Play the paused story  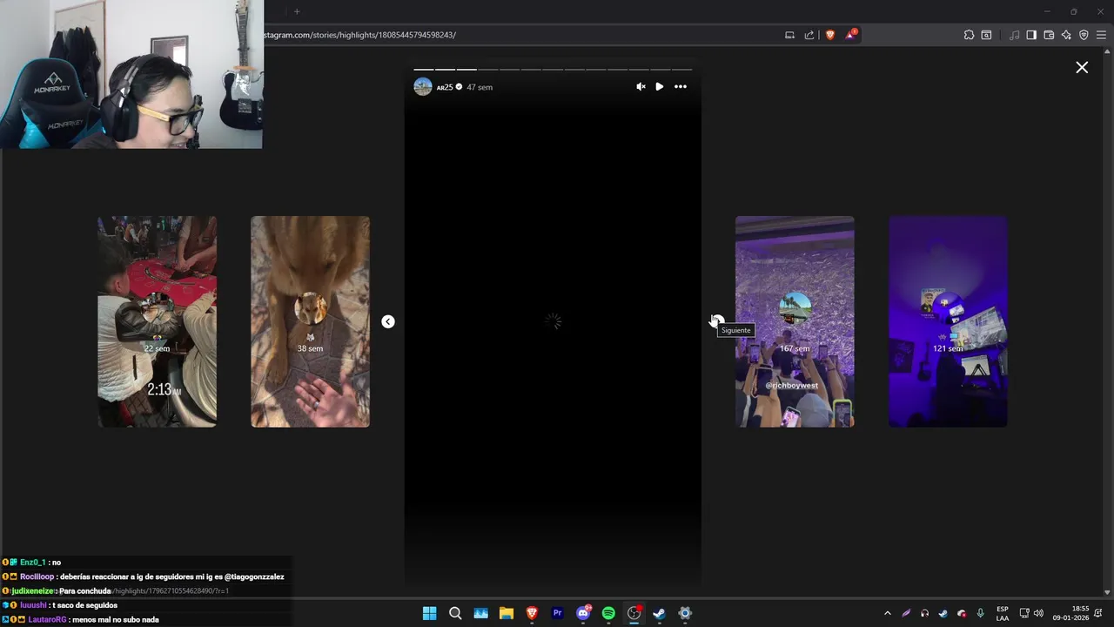point(660,87)
